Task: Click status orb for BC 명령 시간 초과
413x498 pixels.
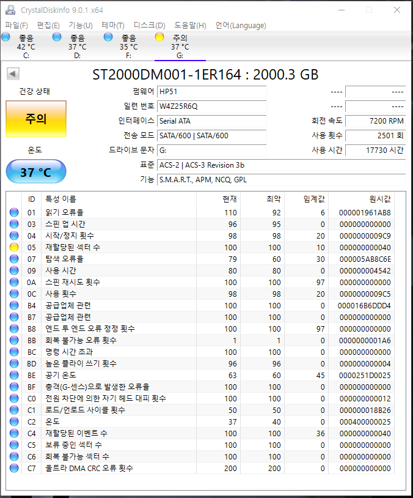Action: 14,352
